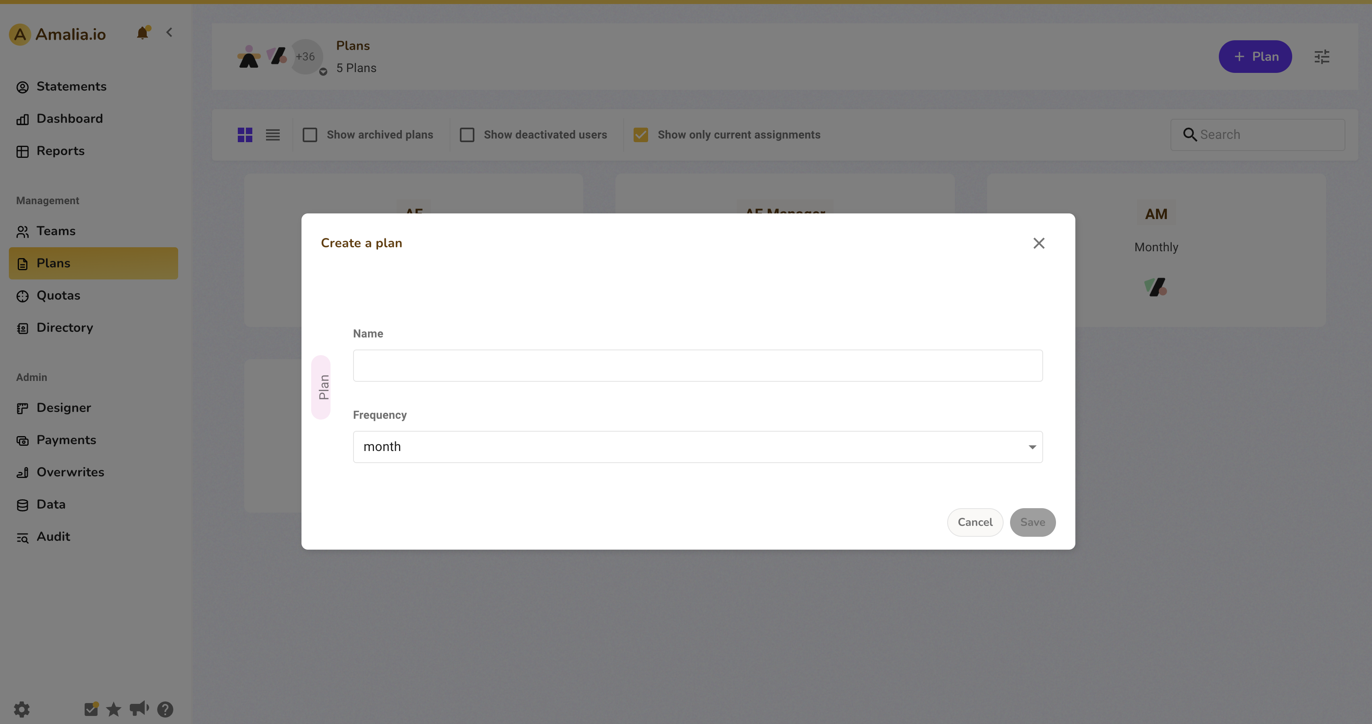Click the Payments icon in the sidebar
The image size is (1372, 724).
pyautogui.click(x=23, y=441)
